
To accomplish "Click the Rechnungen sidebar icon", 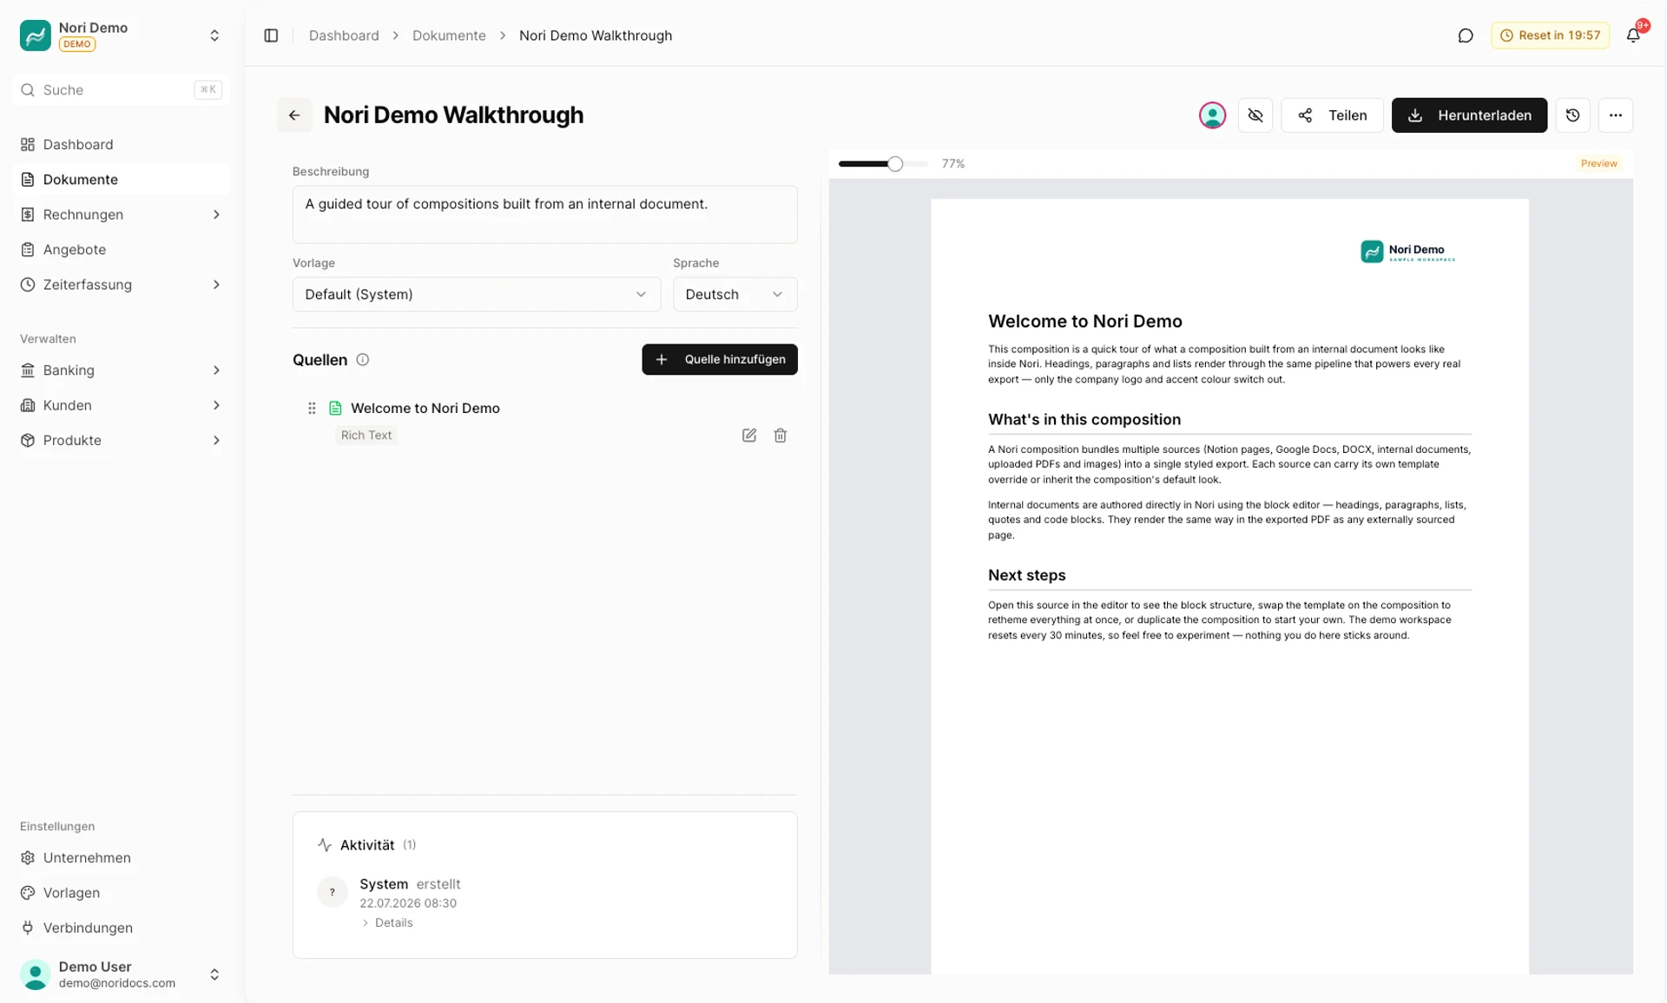I will 28,215.
